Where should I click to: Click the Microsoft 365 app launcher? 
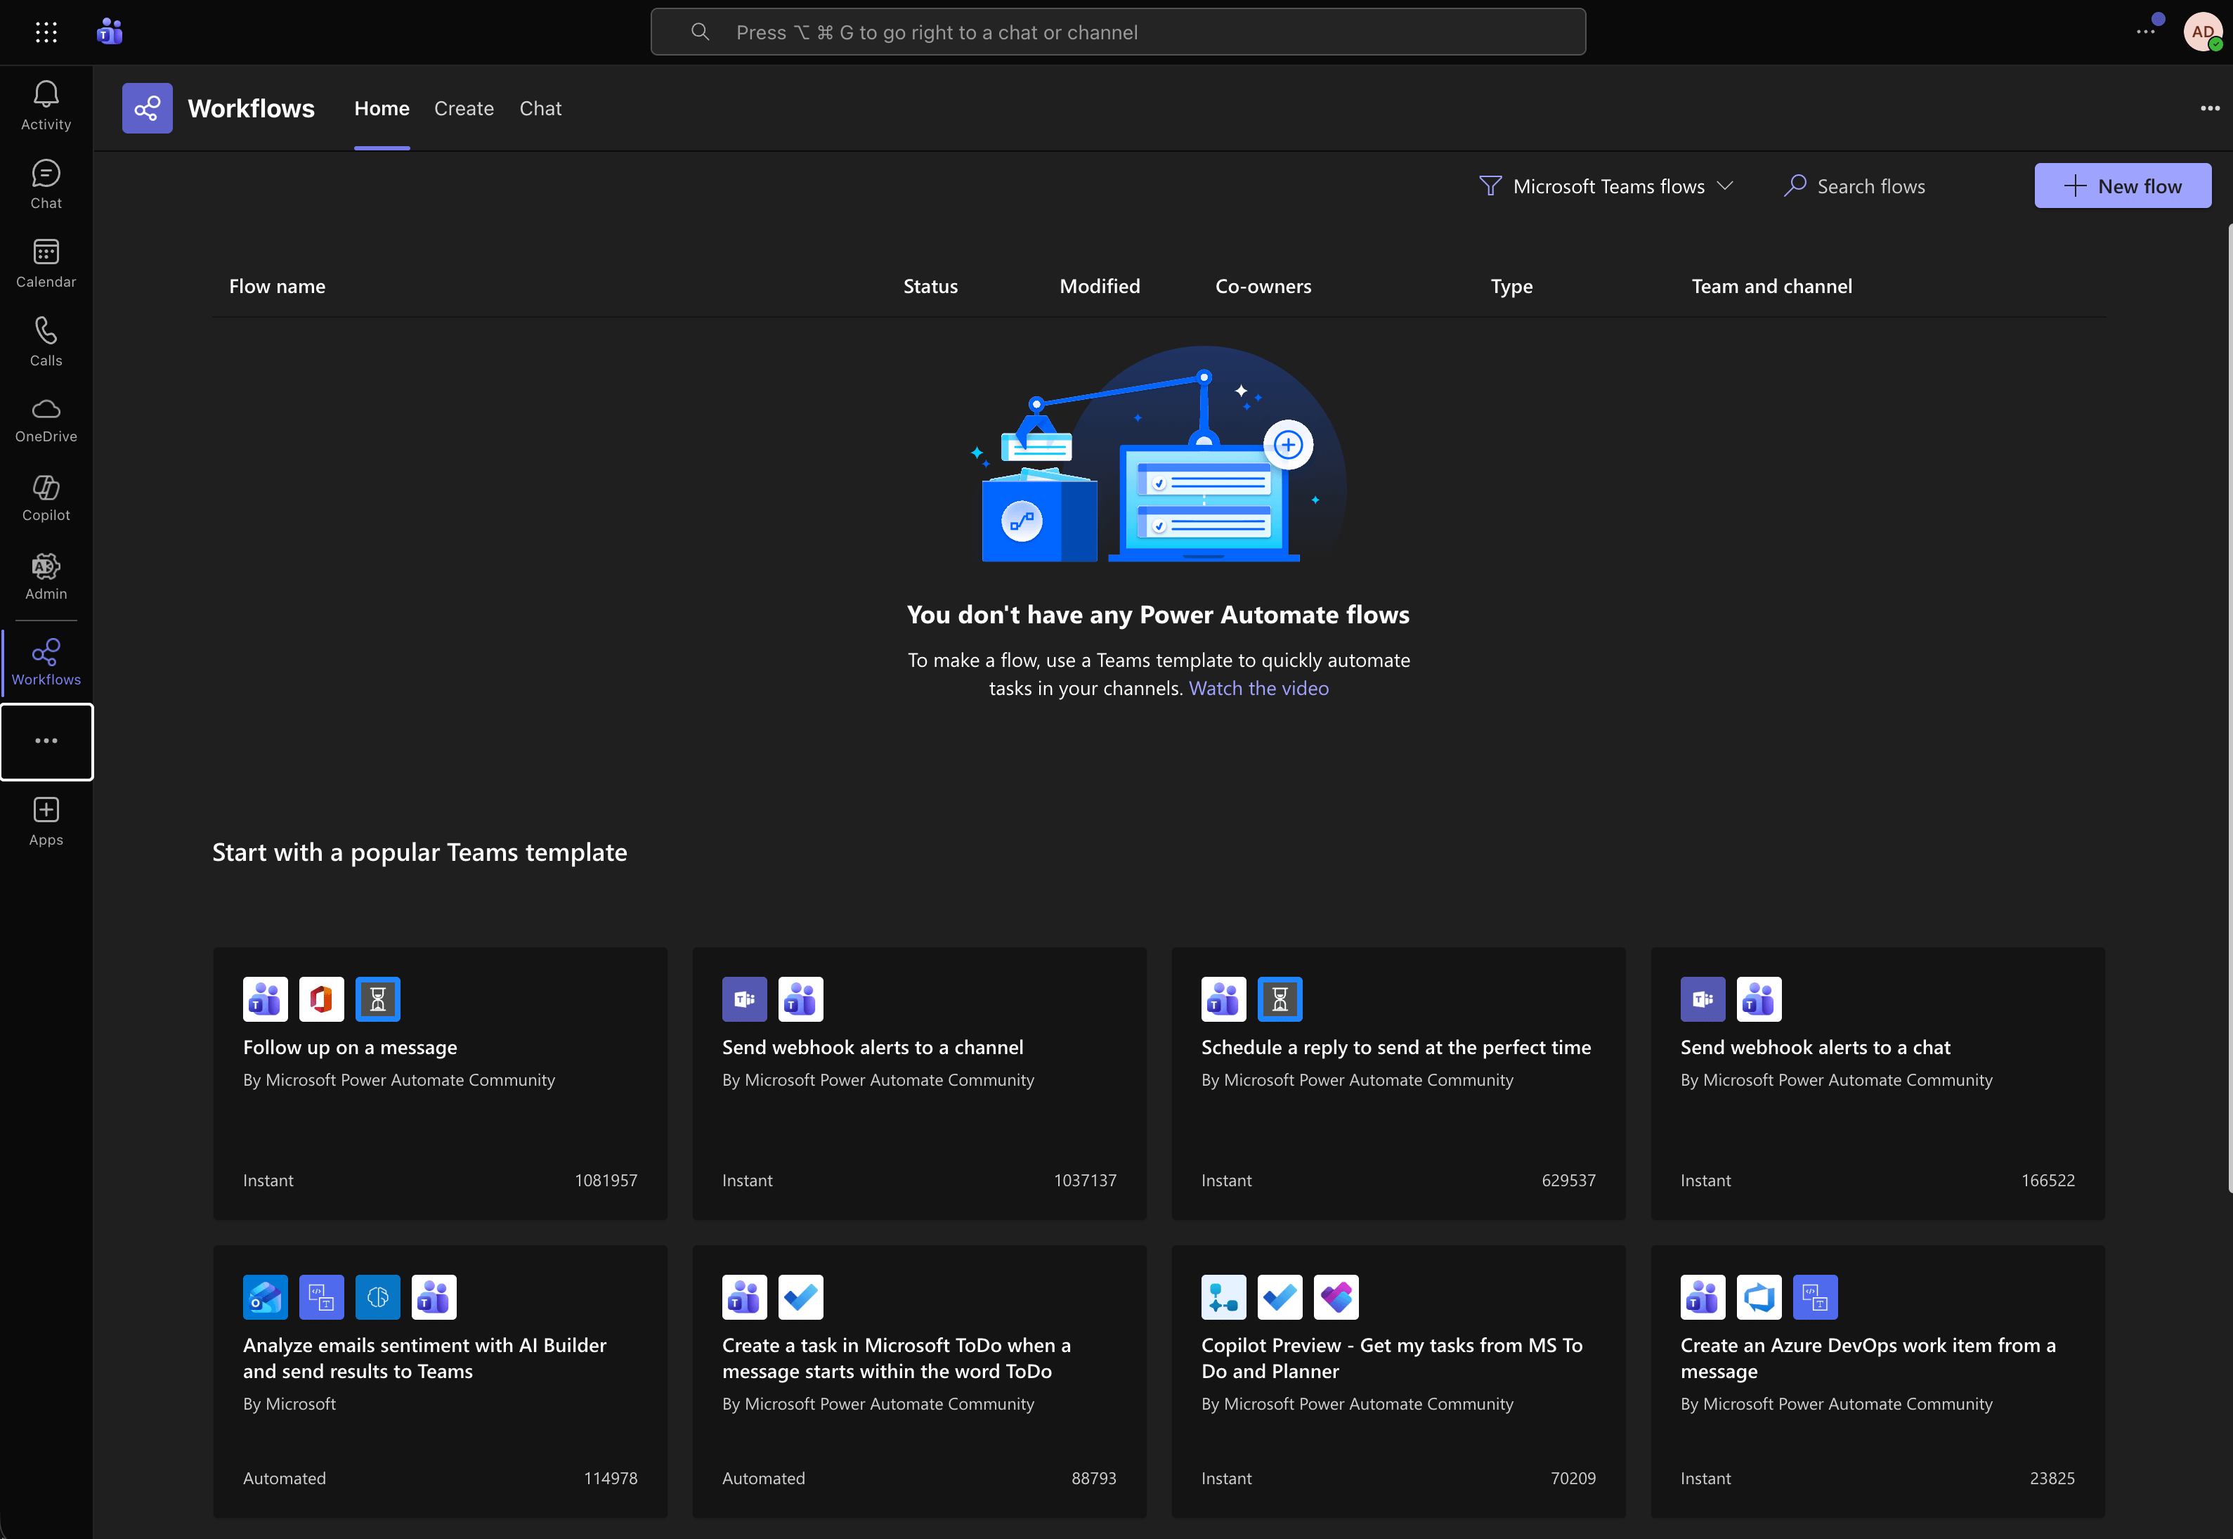pyautogui.click(x=46, y=32)
